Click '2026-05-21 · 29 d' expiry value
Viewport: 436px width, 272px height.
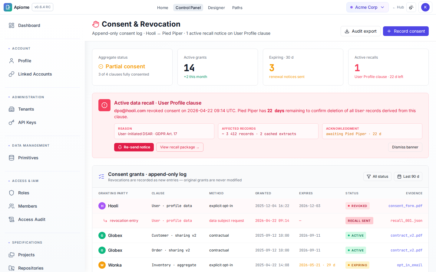click(x=317, y=265)
